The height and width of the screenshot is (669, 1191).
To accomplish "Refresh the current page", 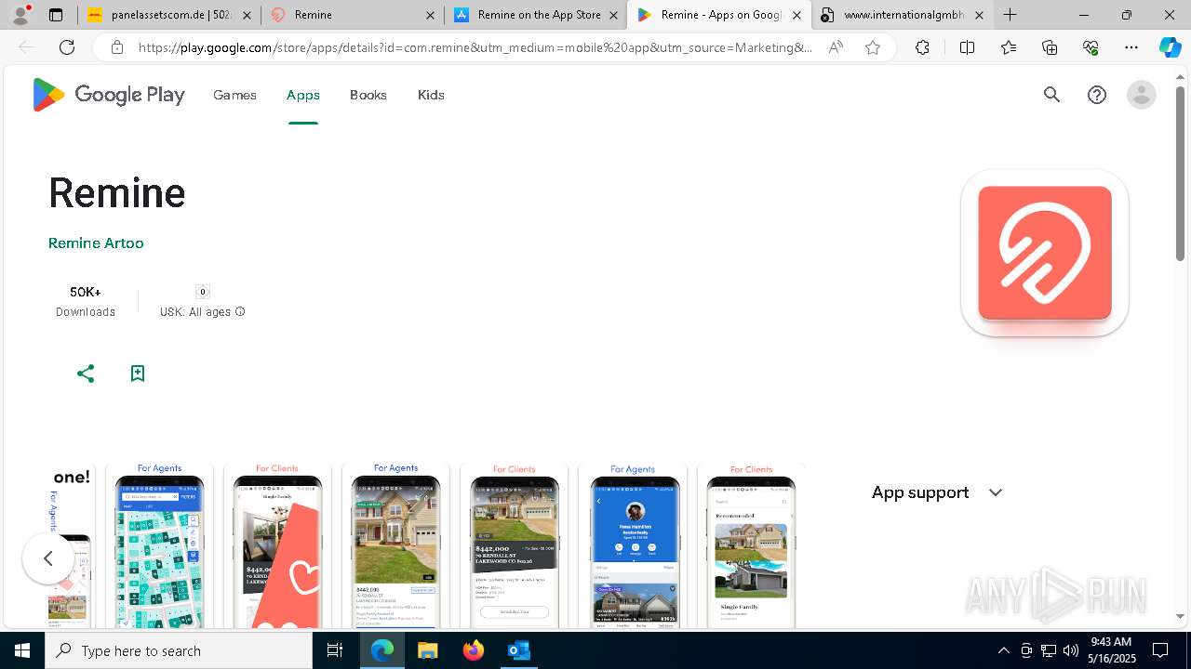I will [x=67, y=47].
